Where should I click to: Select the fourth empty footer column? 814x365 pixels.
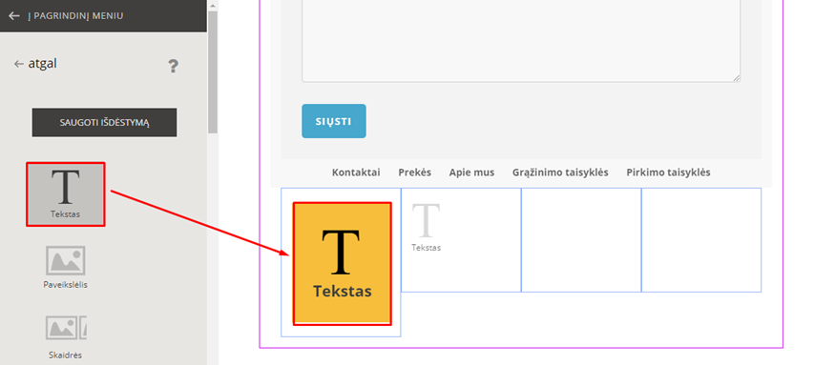[x=701, y=240]
